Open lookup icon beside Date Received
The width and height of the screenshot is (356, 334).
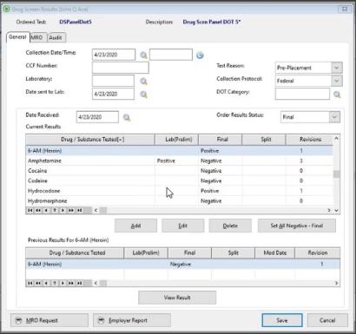(x=127, y=117)
